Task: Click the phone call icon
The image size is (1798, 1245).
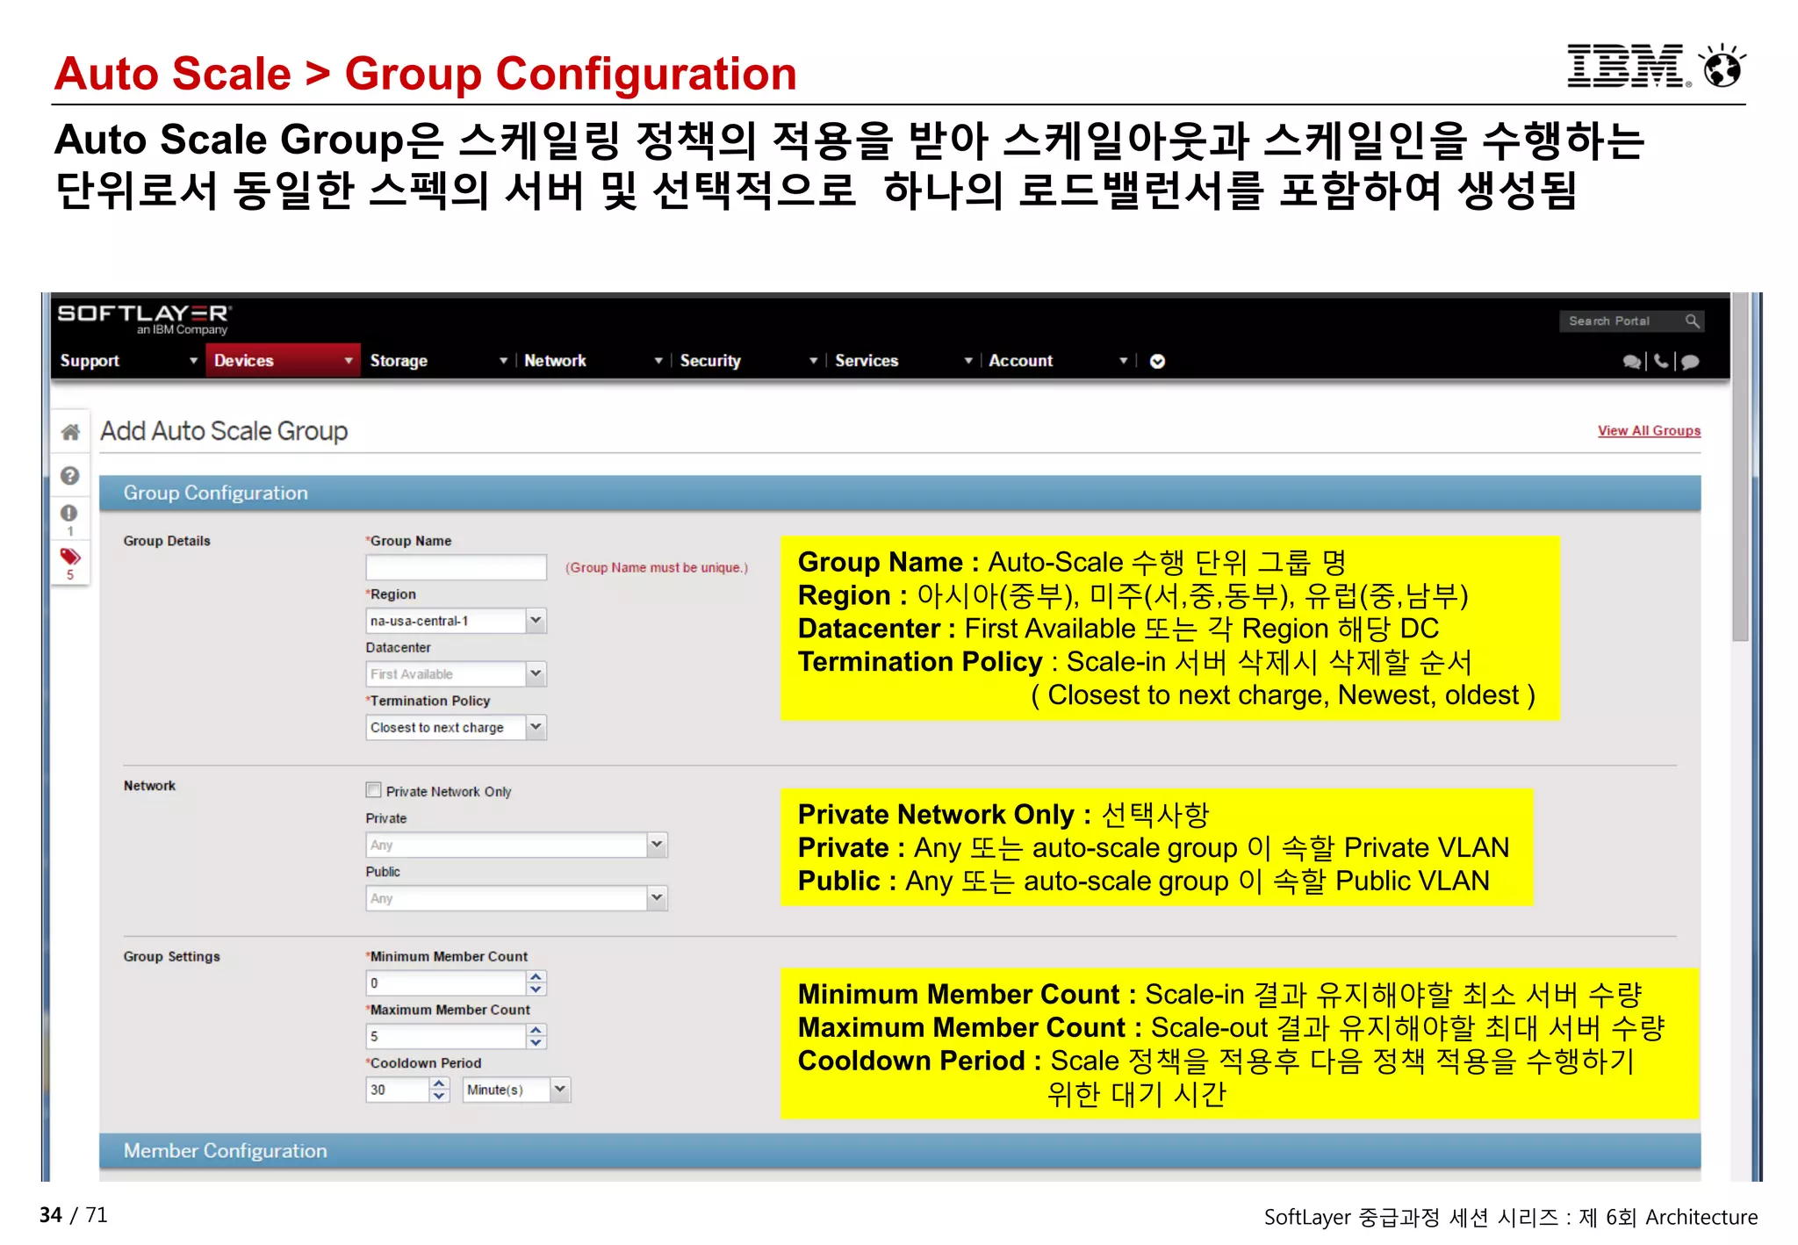Action: (x=1661, y=361)
